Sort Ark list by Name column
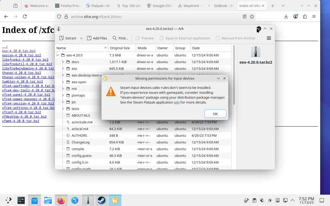The height and width of the screenshot is (206, 330). coord(82,48)
